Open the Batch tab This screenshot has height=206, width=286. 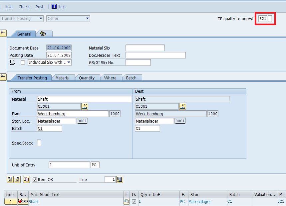pyautogui.click(x=132, y=77)
